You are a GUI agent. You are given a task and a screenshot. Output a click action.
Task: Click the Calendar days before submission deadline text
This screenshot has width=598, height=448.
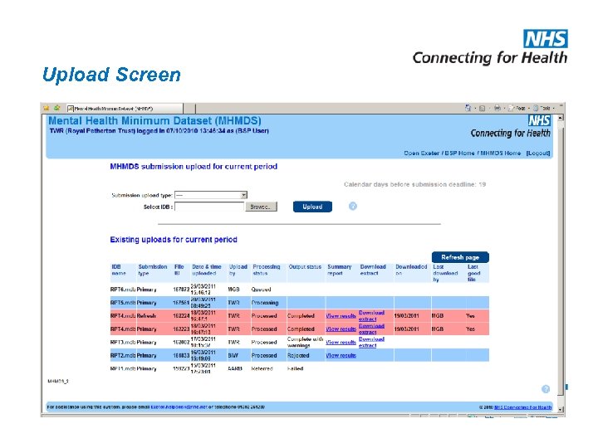click(x=415, y=184)
